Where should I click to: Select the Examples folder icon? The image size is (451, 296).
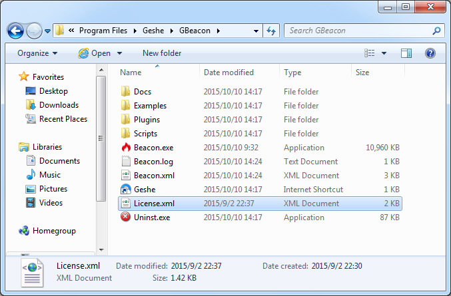point(125,105)
